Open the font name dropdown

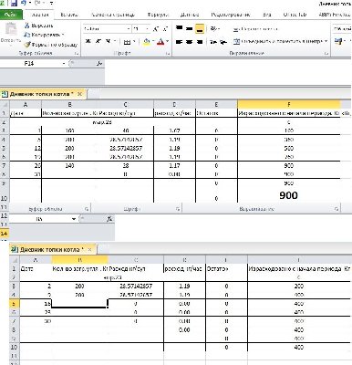(129, 29)
